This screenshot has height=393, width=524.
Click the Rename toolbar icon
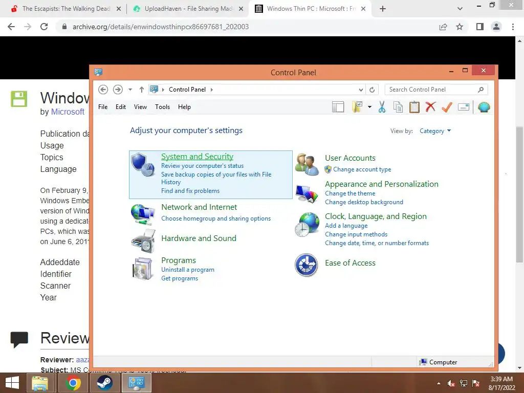[x=464, y=107]
